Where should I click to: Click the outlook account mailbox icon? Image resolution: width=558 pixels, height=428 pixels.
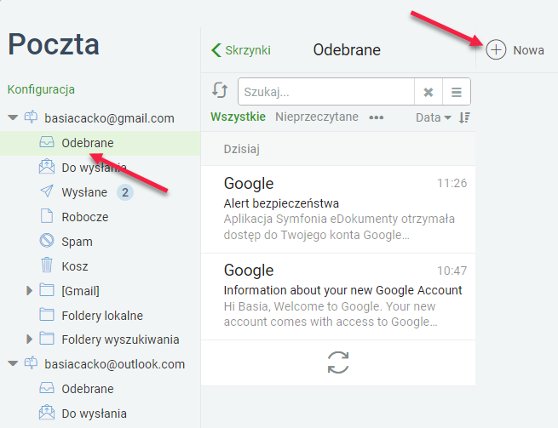click(31, 363)
